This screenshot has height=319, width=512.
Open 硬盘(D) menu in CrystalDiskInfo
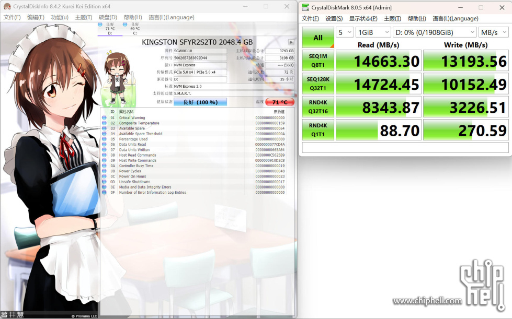[x=108, y=17]
